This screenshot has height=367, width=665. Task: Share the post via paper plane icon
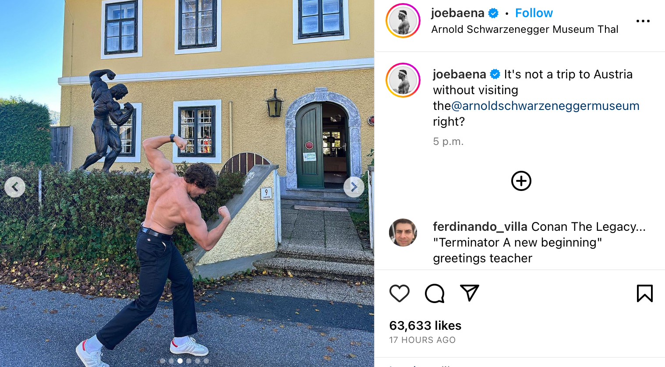(x=470, y=293)
